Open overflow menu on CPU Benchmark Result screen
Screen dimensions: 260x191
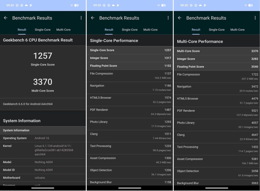coord(81,18)
